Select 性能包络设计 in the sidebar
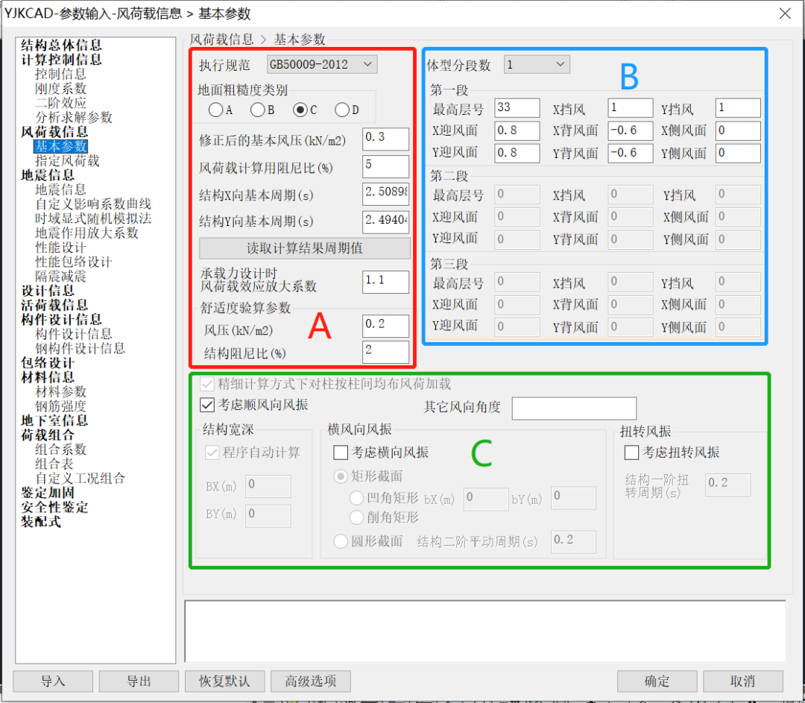The height and width of the screenshot is (703, 805). [x=72, y=260]
